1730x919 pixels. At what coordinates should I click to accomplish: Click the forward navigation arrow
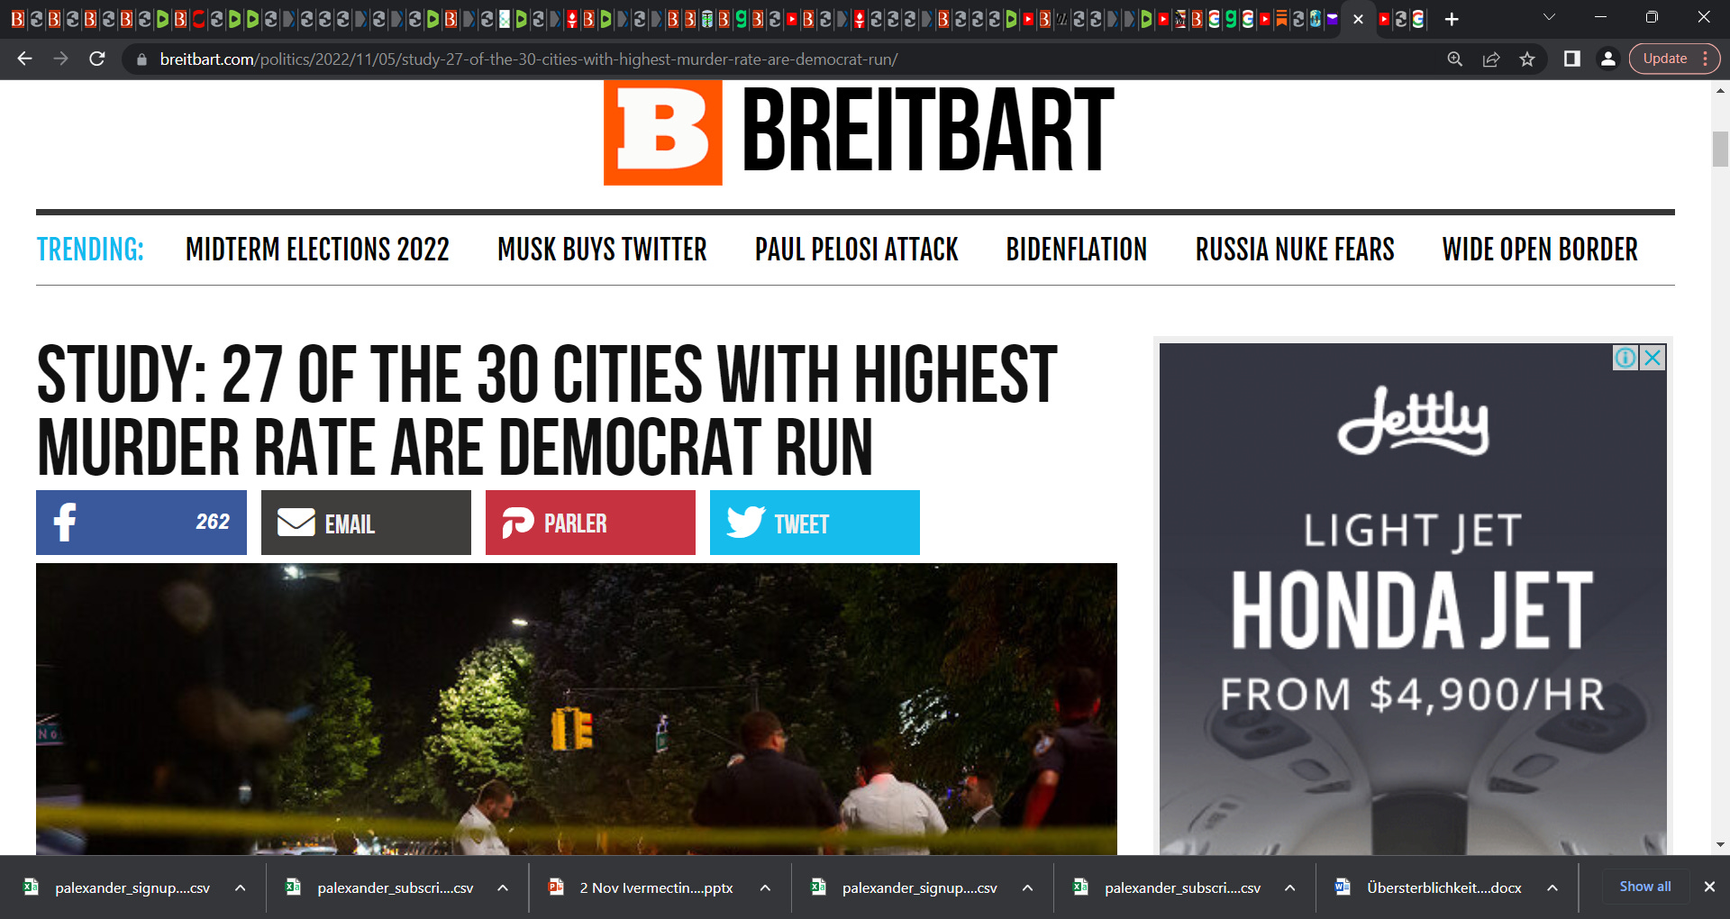pyautogui.click(x=60, y=59)
